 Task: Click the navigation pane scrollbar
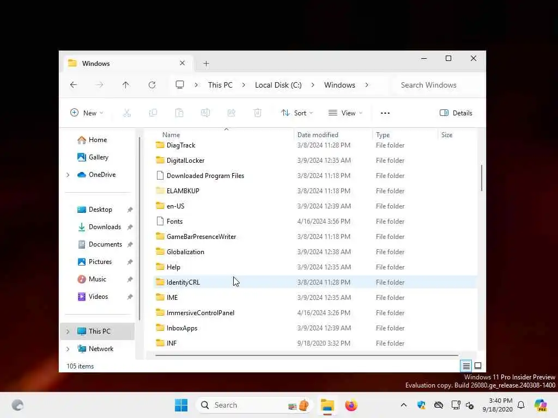[139, 228]
